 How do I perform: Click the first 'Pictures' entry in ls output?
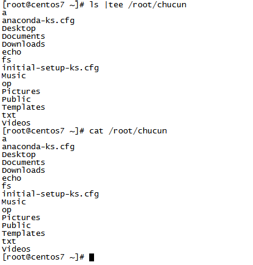[21, 92]
